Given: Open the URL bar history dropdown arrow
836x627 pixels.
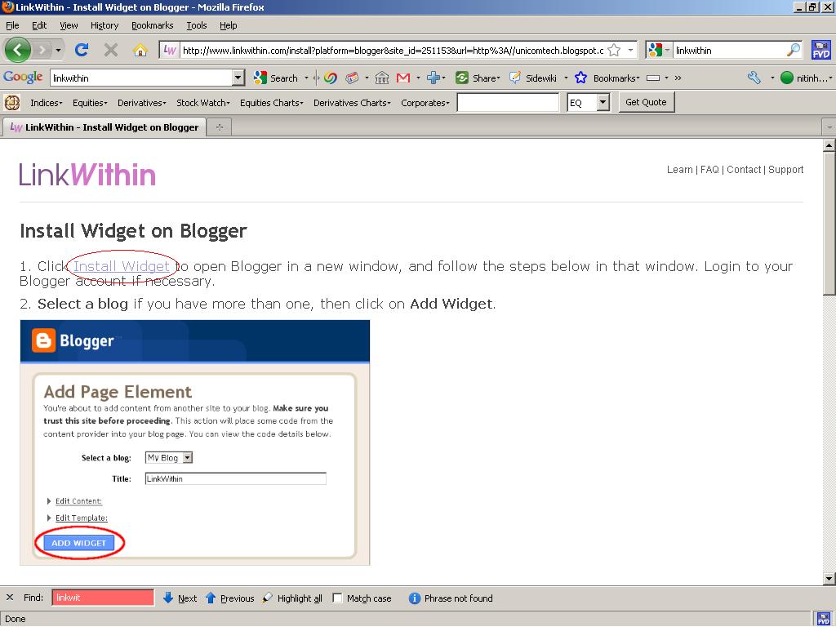Looking at the screenshot, I should 631,50.
